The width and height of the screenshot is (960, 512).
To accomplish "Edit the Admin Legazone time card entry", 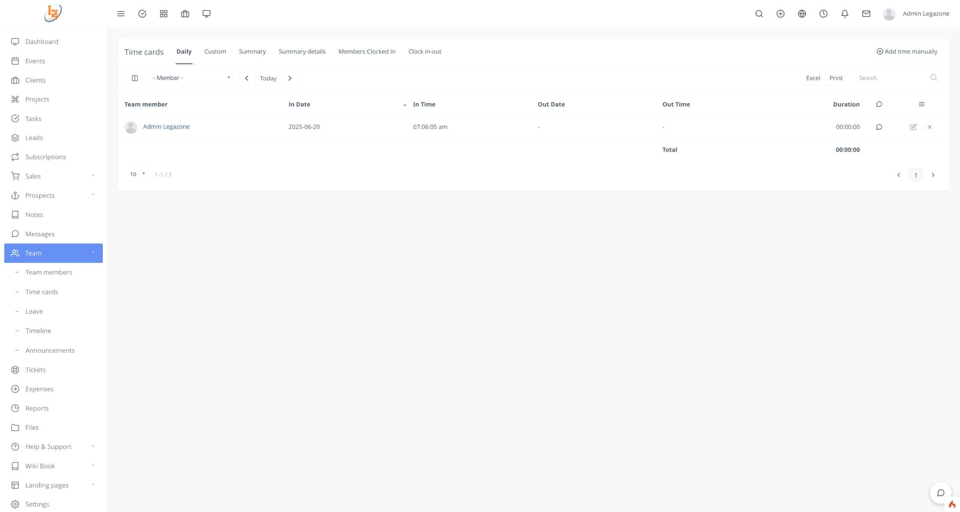I will click(x=913, y=127).
